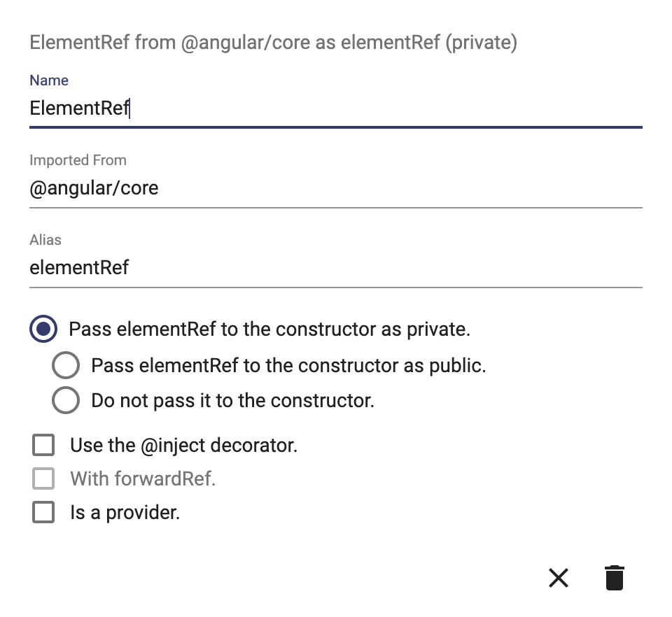Click the 'Alias' field label
The width and height of the screenshot is (672, 617).
[x=45, y=240]
